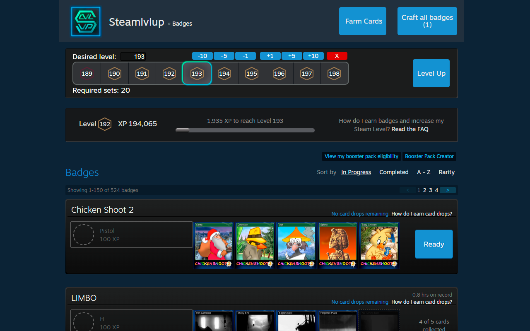Decrease desired level by 5
Screen dimensions: 530x331
coord(224,56)
